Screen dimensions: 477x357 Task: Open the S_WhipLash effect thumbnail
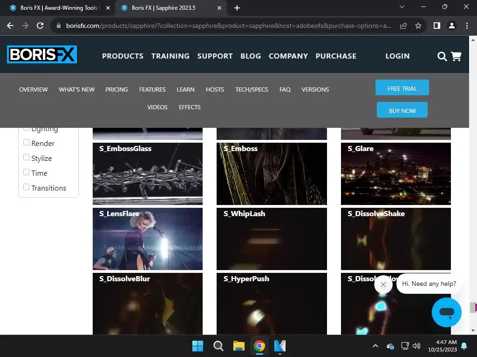pyautogui.click(x=272, y=239)
